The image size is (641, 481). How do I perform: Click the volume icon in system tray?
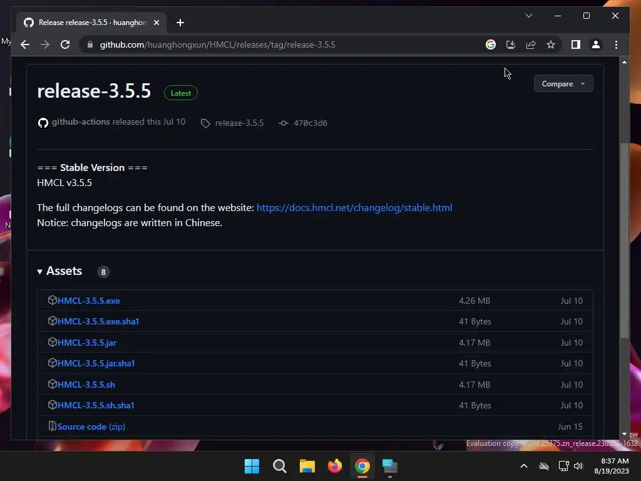click(578, 466)
